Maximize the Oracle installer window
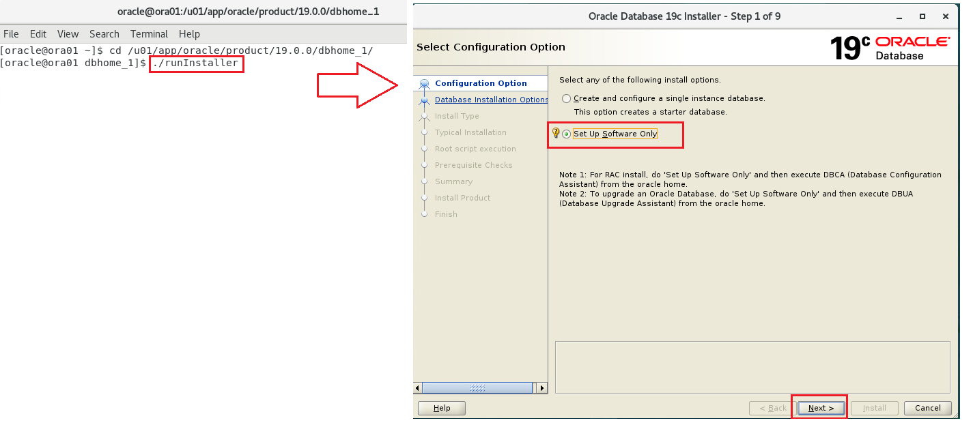Viewport: 973px width, 427px height. click(x=923, y=16)
